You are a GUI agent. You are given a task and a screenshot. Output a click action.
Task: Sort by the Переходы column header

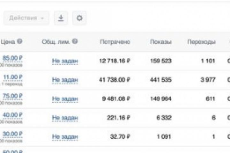tap(201, 42)
